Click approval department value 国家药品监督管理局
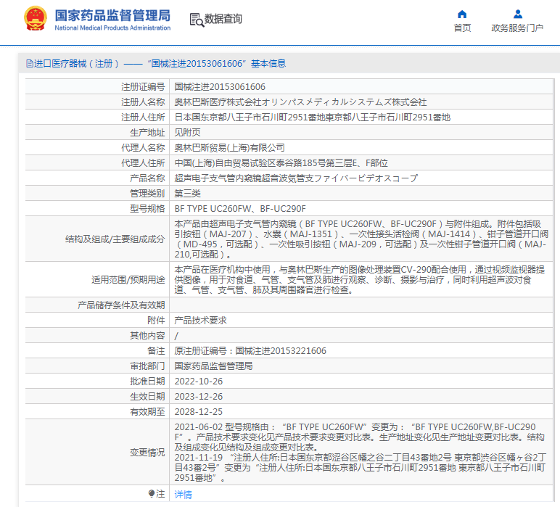The width and height of the screenshot is (560, 507). 213,366
